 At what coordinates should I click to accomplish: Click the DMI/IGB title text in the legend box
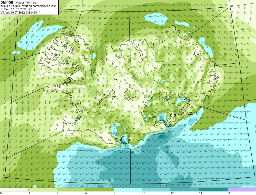tap(7, 3)
